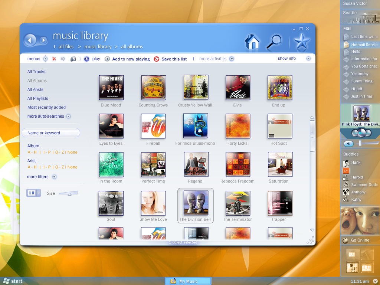Filter Album by A - H
The height and width of the screenshot is (285, 380).
coord(32,152)
